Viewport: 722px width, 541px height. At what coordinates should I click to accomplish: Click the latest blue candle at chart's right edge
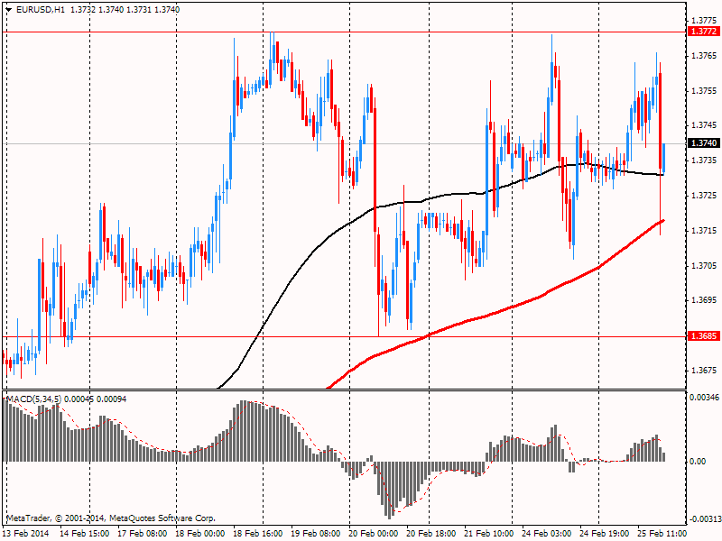coord(663,157)
